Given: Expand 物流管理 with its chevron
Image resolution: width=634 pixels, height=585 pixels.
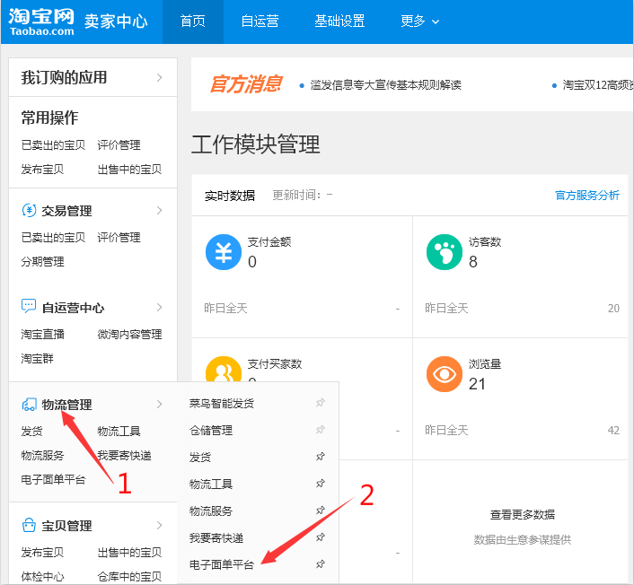Looking at the screenshot, I should point(159,405).
